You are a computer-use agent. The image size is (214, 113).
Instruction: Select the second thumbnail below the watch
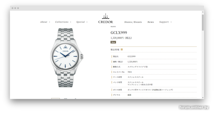(x=66, y=98)
